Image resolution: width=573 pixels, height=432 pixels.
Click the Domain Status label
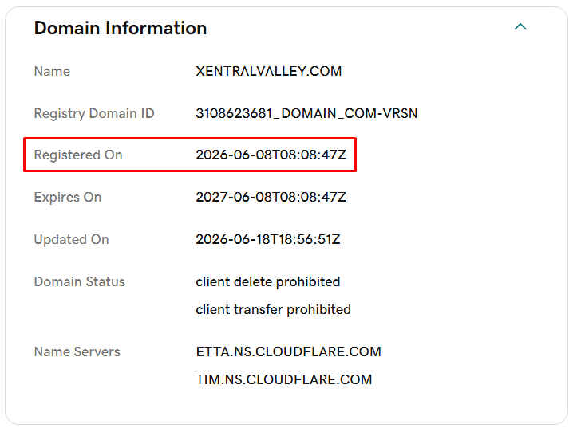tap(80, 281)
